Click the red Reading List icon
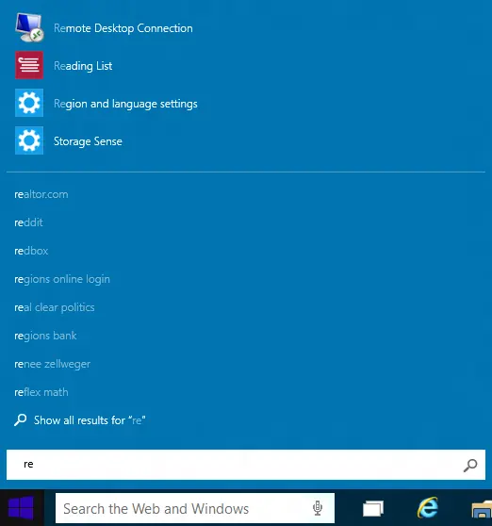 point(29,65)
